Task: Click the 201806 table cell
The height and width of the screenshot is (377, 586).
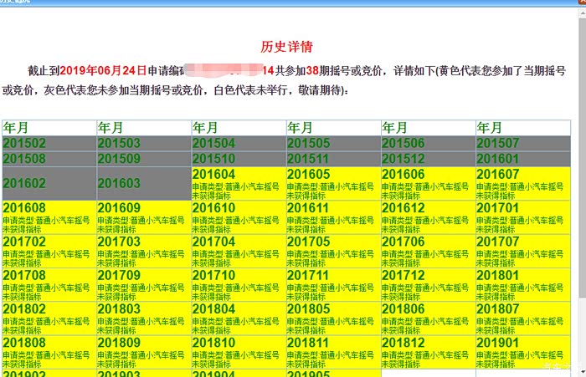Action: coord(429,318)
